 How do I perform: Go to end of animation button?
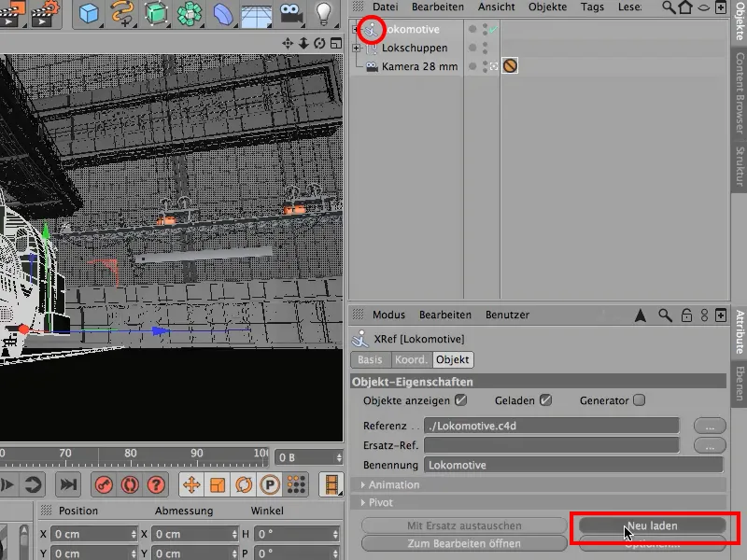click(67, 484)
